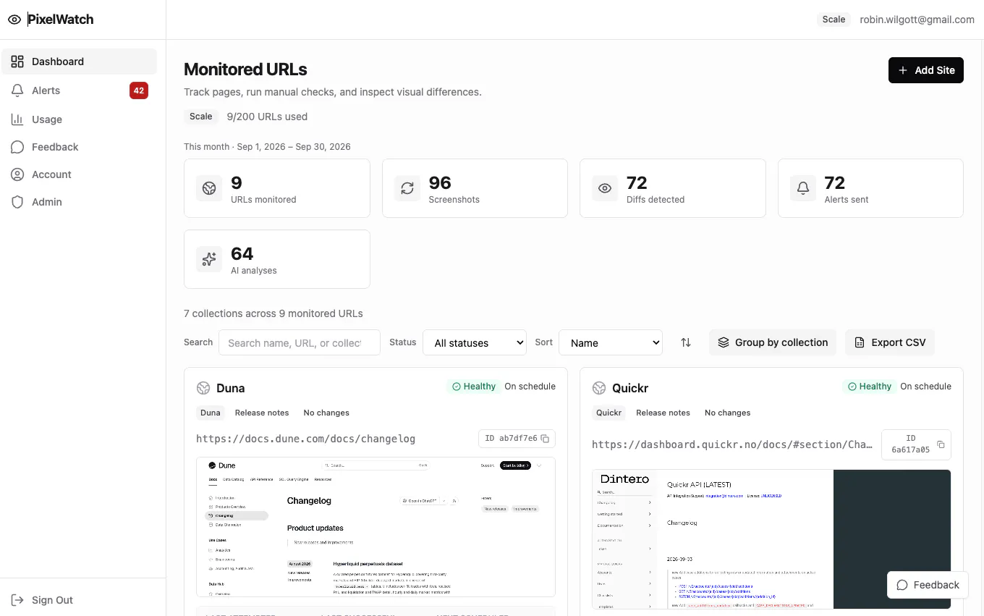984x616 pixels.
Task: Click the Quickr card title
Action: [x=630, y=388]
